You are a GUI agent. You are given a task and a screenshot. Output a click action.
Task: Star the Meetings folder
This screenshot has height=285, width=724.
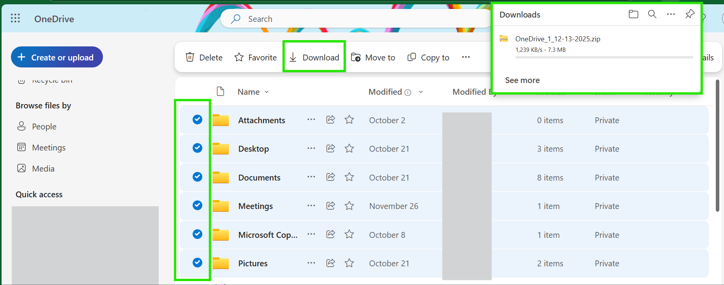pyautogui.click(x=349, y=205)
